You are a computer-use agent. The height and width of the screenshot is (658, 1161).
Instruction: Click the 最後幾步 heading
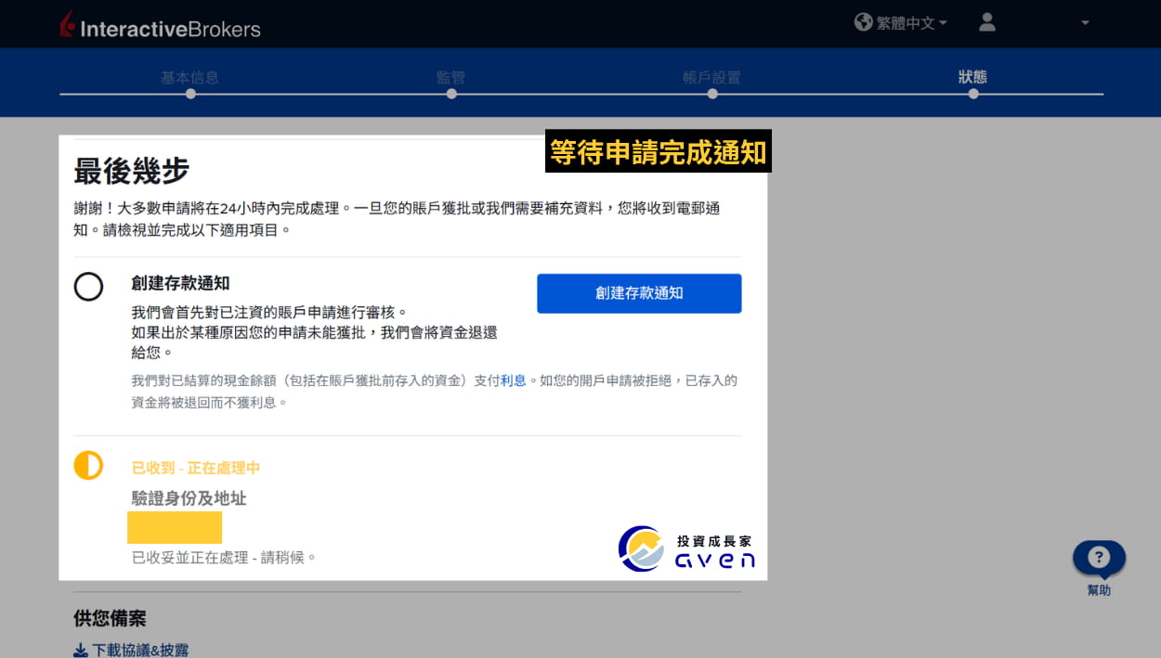[x=131, y=171]
